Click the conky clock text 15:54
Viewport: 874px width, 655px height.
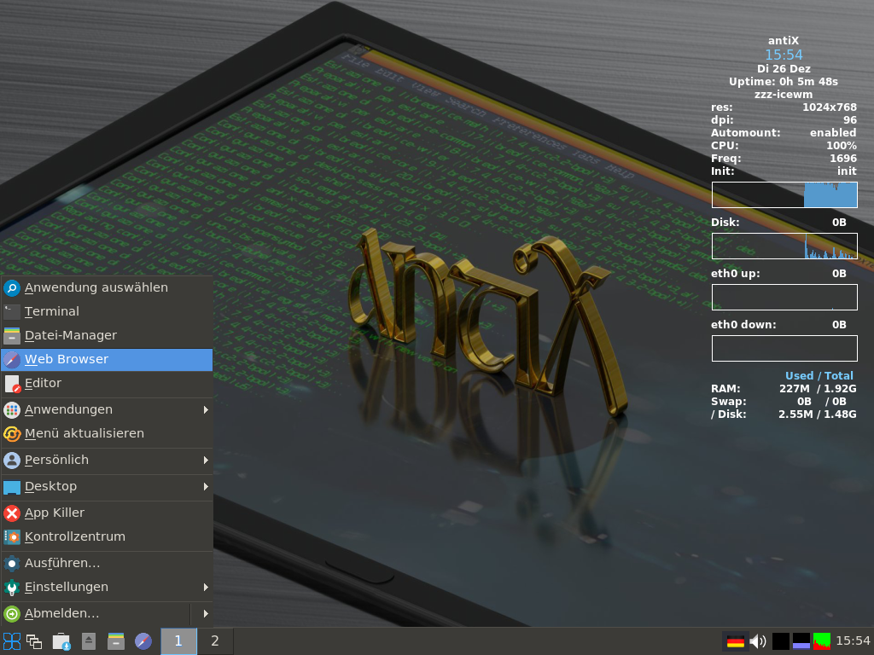click(x=784, y=55)
